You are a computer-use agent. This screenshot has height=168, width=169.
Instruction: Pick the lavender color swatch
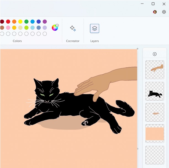45,28
